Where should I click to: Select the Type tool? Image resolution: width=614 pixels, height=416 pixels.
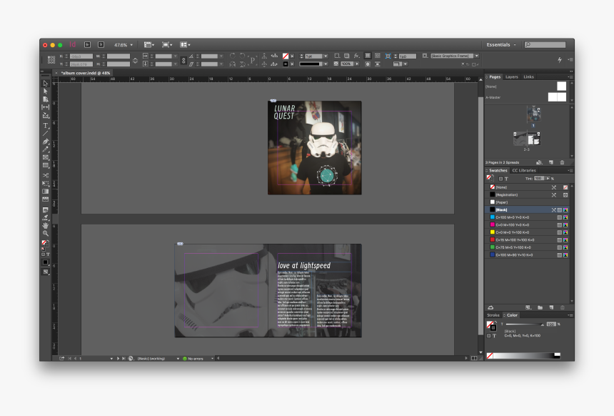pos(46,126)
